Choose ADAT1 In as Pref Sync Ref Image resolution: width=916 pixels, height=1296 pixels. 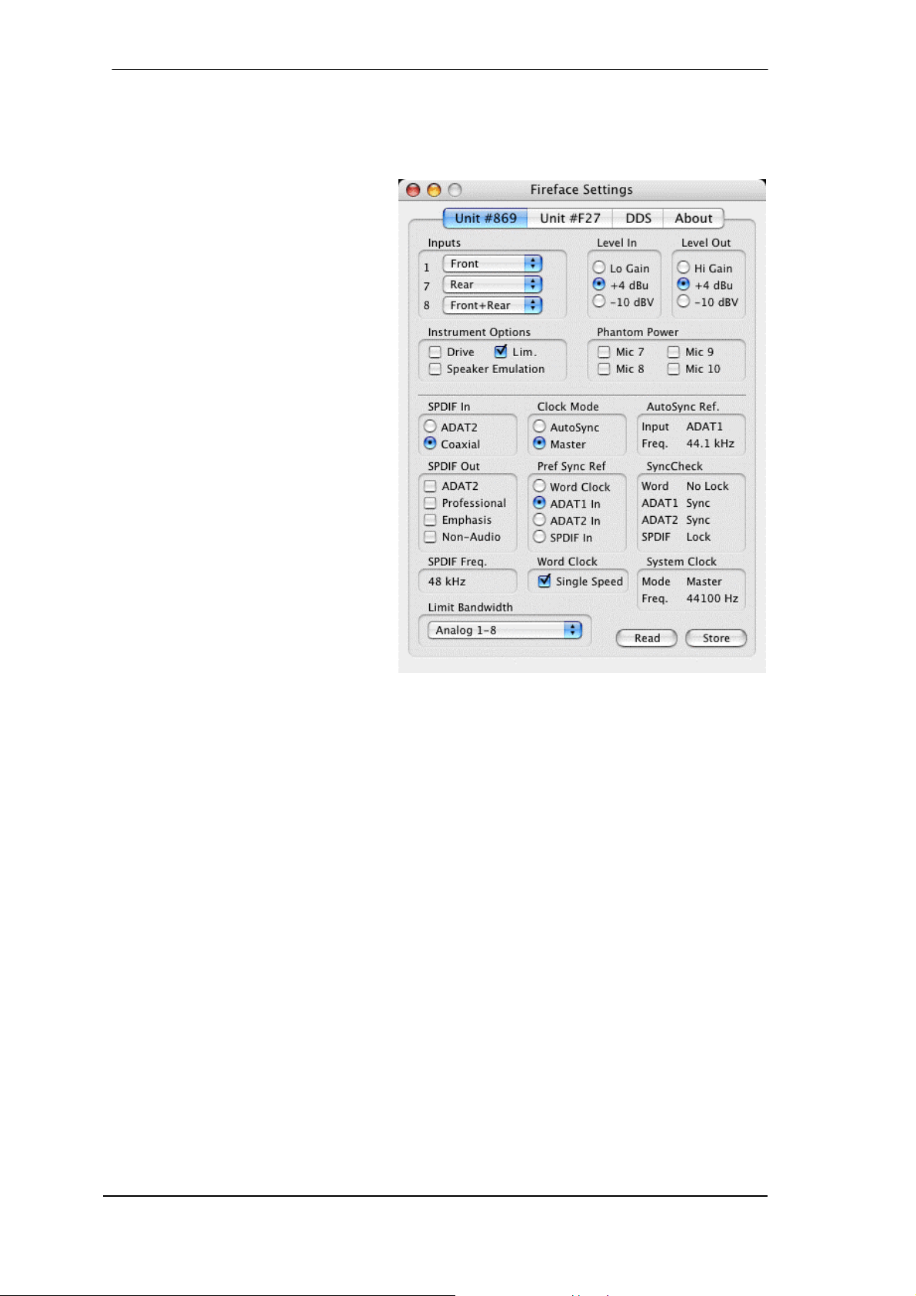tap(540, 503)
